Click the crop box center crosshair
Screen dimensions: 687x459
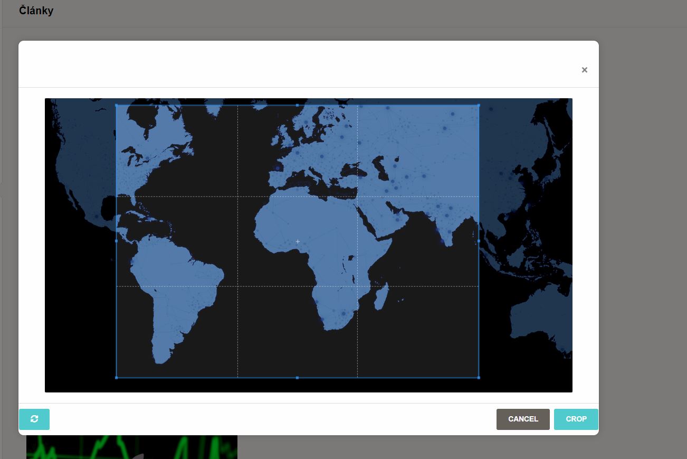pyautogui.click(x=298, y=241)
